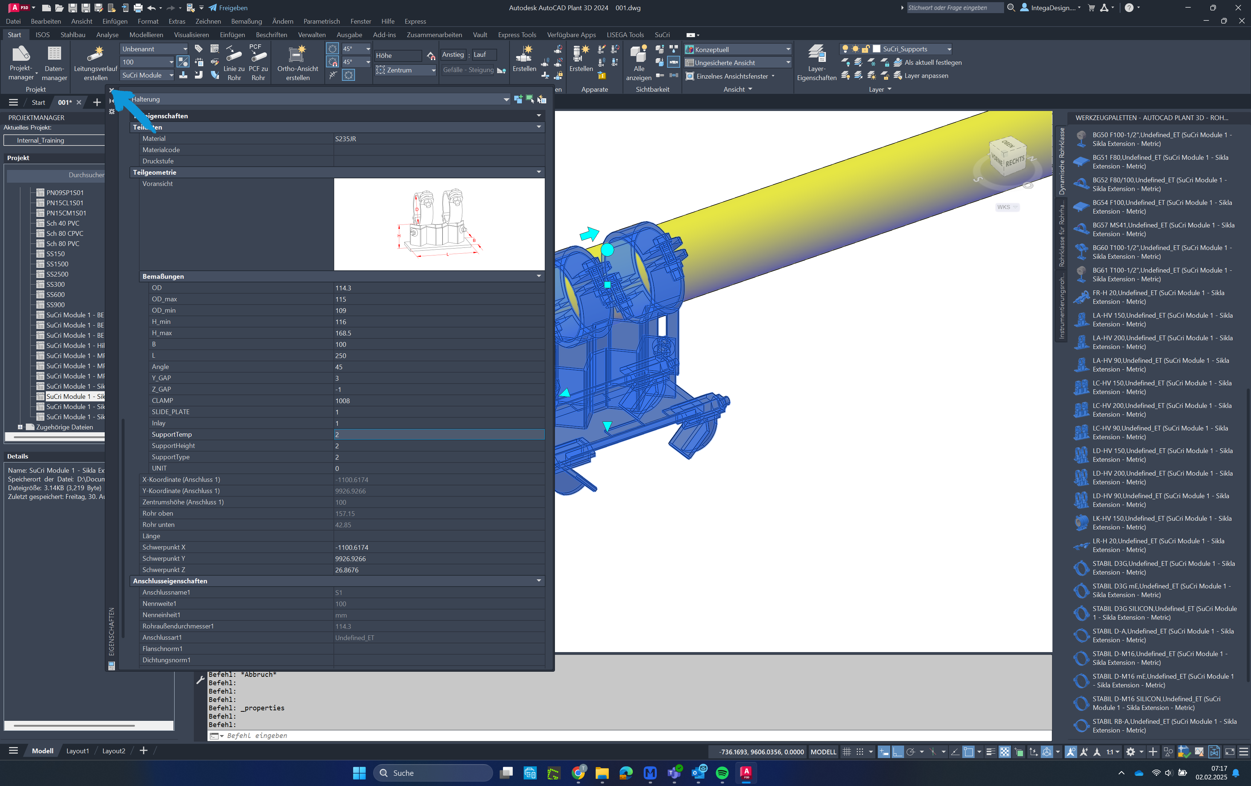This screenshot has width=1251, height=786.
Task: Open the Datenmanager tool
Action: (x=55, y=63)
